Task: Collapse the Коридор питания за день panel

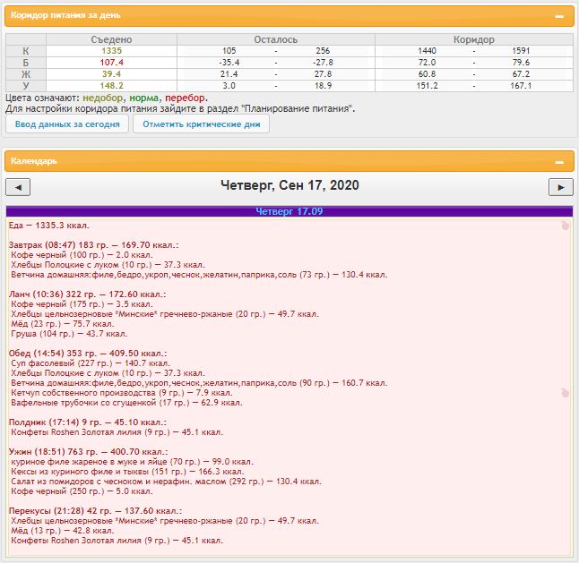Action: (559, 16)
